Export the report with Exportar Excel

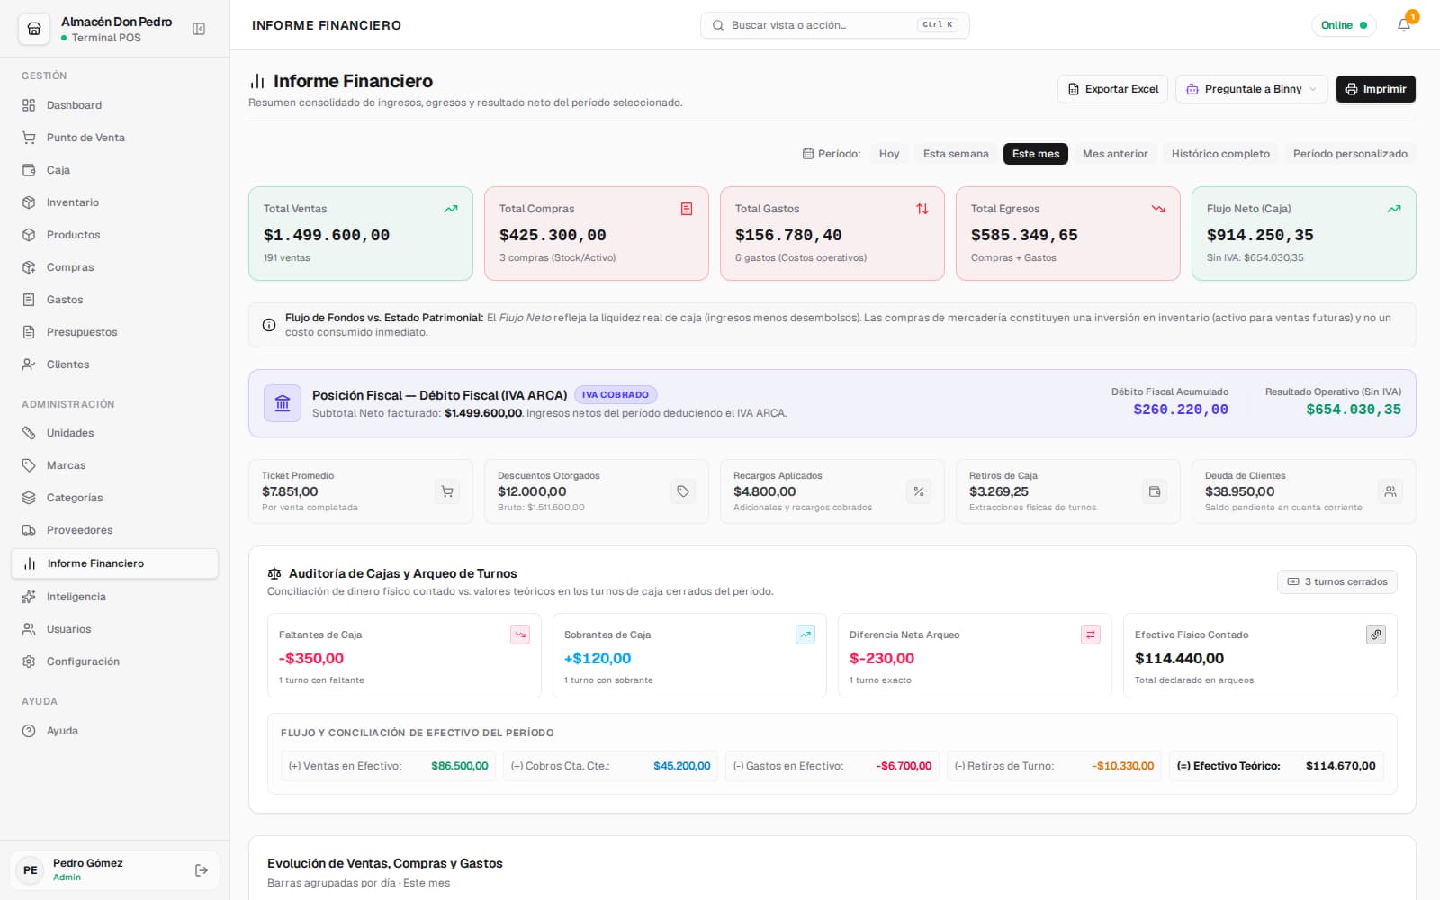click(1112, 89)
